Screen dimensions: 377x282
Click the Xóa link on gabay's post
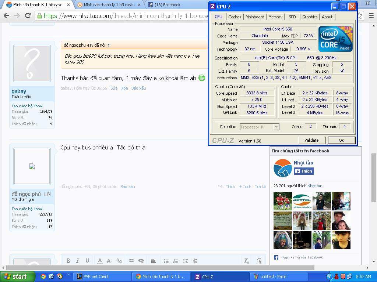pos(124,88)
